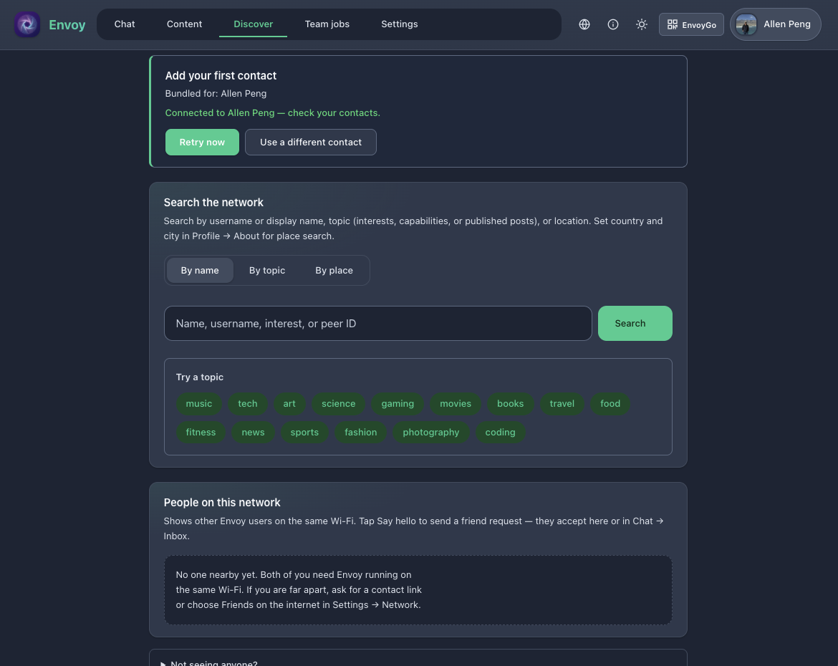Open EnvoyGo QR code button
Viewport: 838px width, 666px height.
691,24
